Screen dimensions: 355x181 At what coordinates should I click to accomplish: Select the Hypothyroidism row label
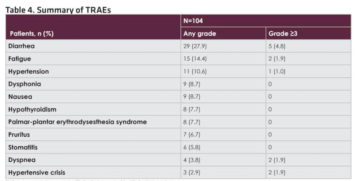point(32,109)
